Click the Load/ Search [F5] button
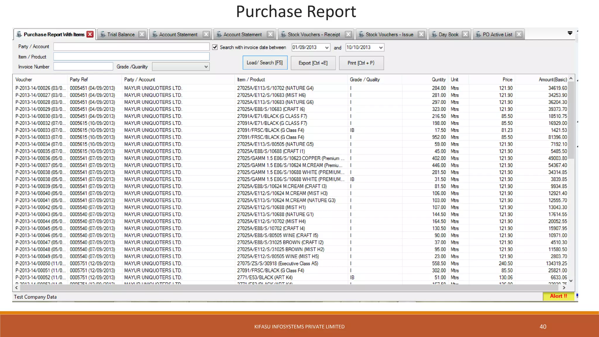 (265, 63)
